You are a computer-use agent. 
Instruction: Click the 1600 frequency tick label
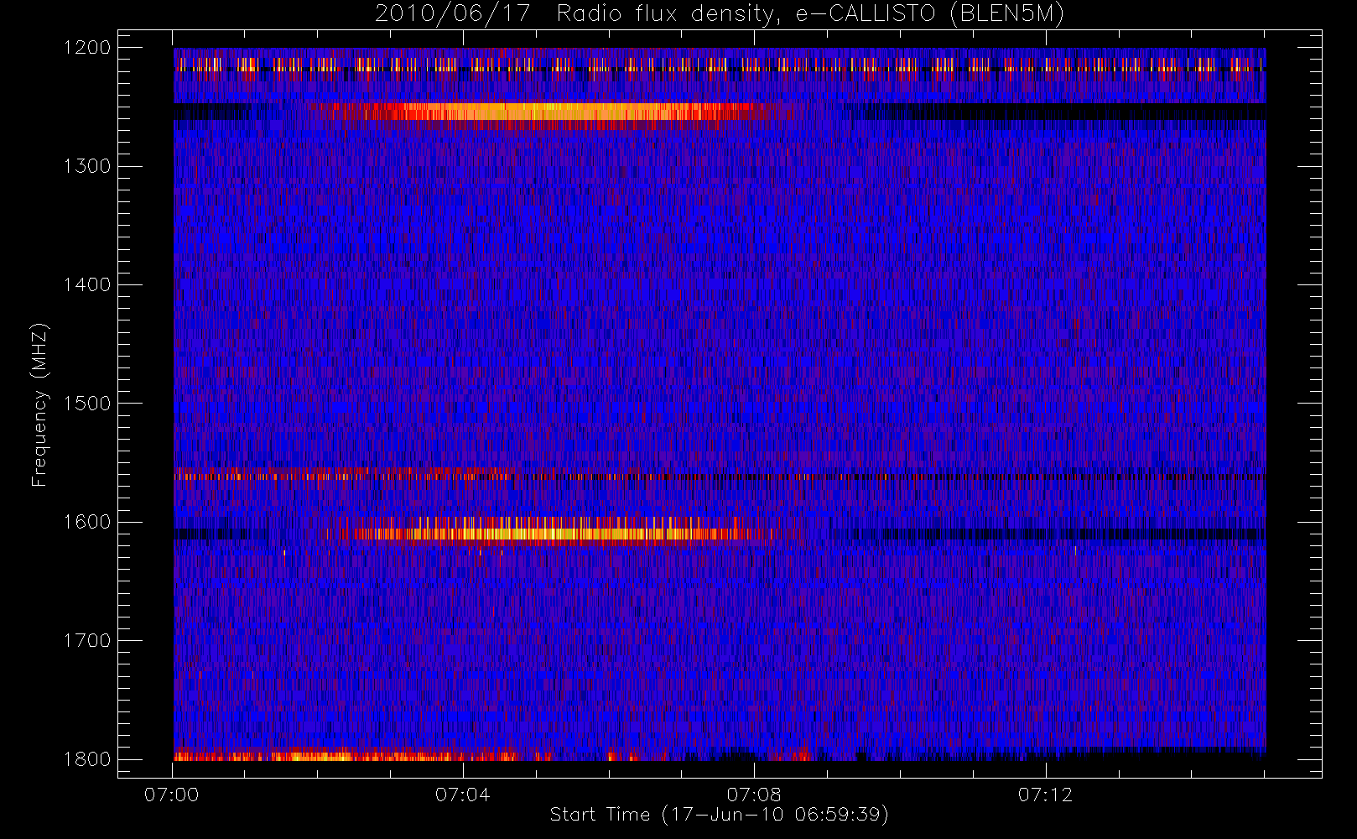point(87,522)
